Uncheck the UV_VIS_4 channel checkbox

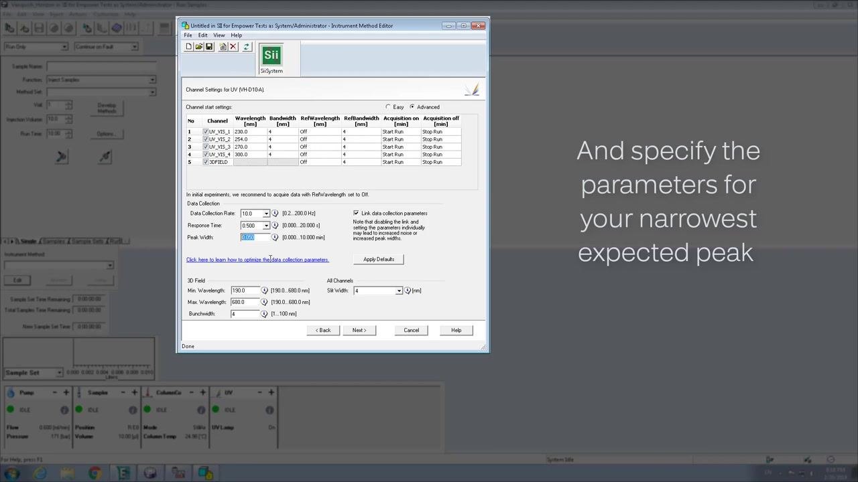pyautogui.click(x=206, y=155)
